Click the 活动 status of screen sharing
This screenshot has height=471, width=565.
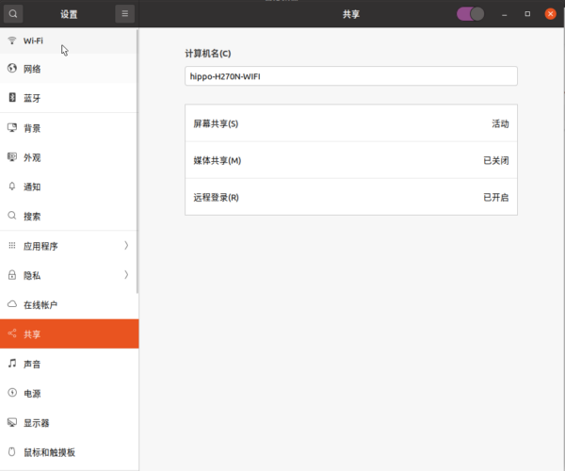[500, 123]
